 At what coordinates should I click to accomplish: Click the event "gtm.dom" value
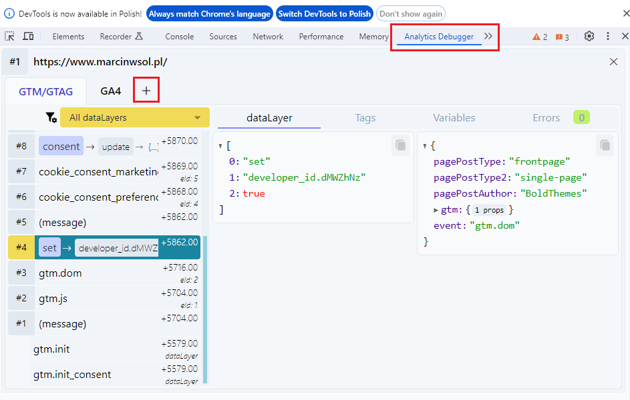(494, 225)
